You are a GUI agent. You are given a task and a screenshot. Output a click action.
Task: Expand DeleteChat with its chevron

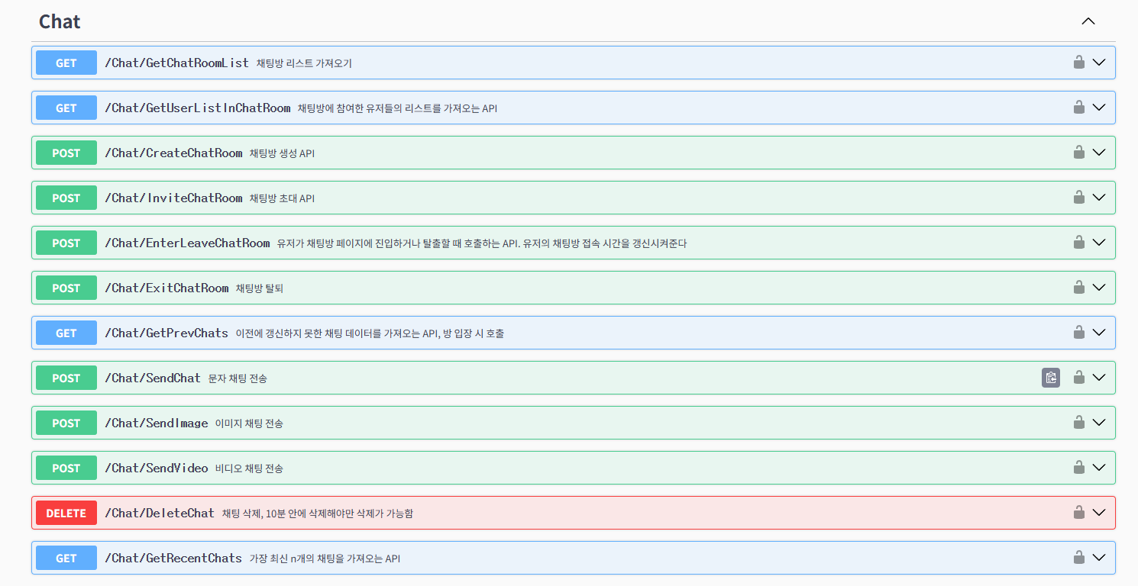[1099, 512]
